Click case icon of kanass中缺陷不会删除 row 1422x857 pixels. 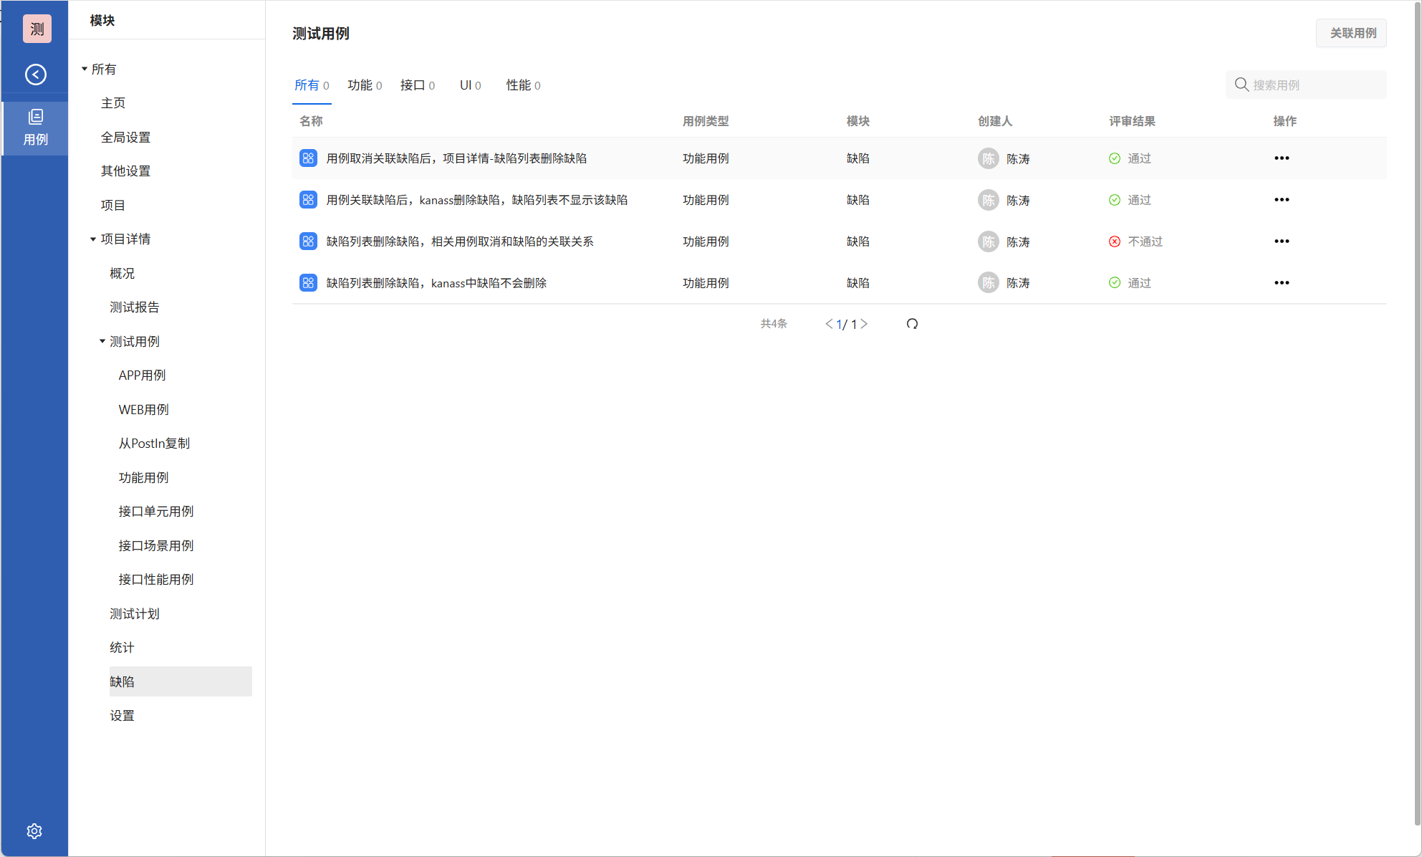coord(308,283)
